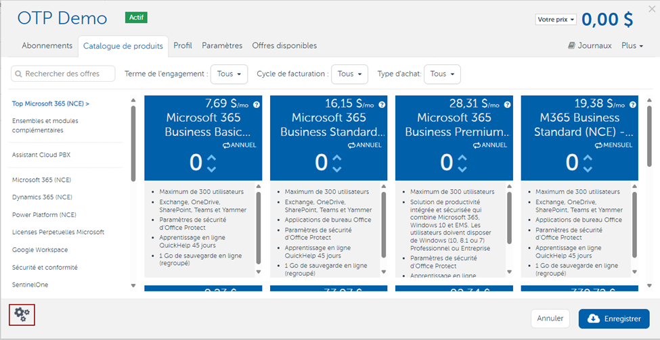Increase quantity on Business Premium card
Screen dimensions: 660x340
pyautogui.click(x=462, y=158)
